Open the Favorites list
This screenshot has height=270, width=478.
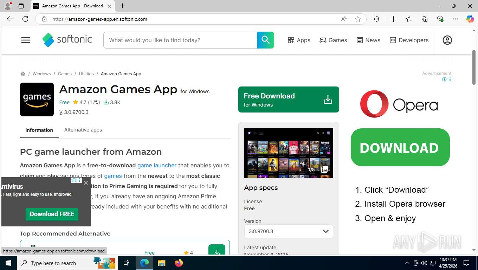[x=409, y=19]
